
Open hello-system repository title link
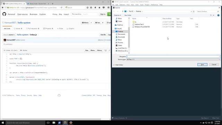point(24,23)
